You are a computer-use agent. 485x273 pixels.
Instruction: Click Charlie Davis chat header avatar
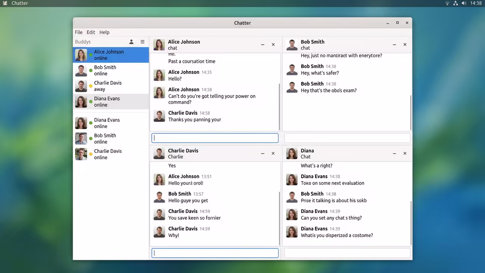pyautogui.click(x=159, y=154)
